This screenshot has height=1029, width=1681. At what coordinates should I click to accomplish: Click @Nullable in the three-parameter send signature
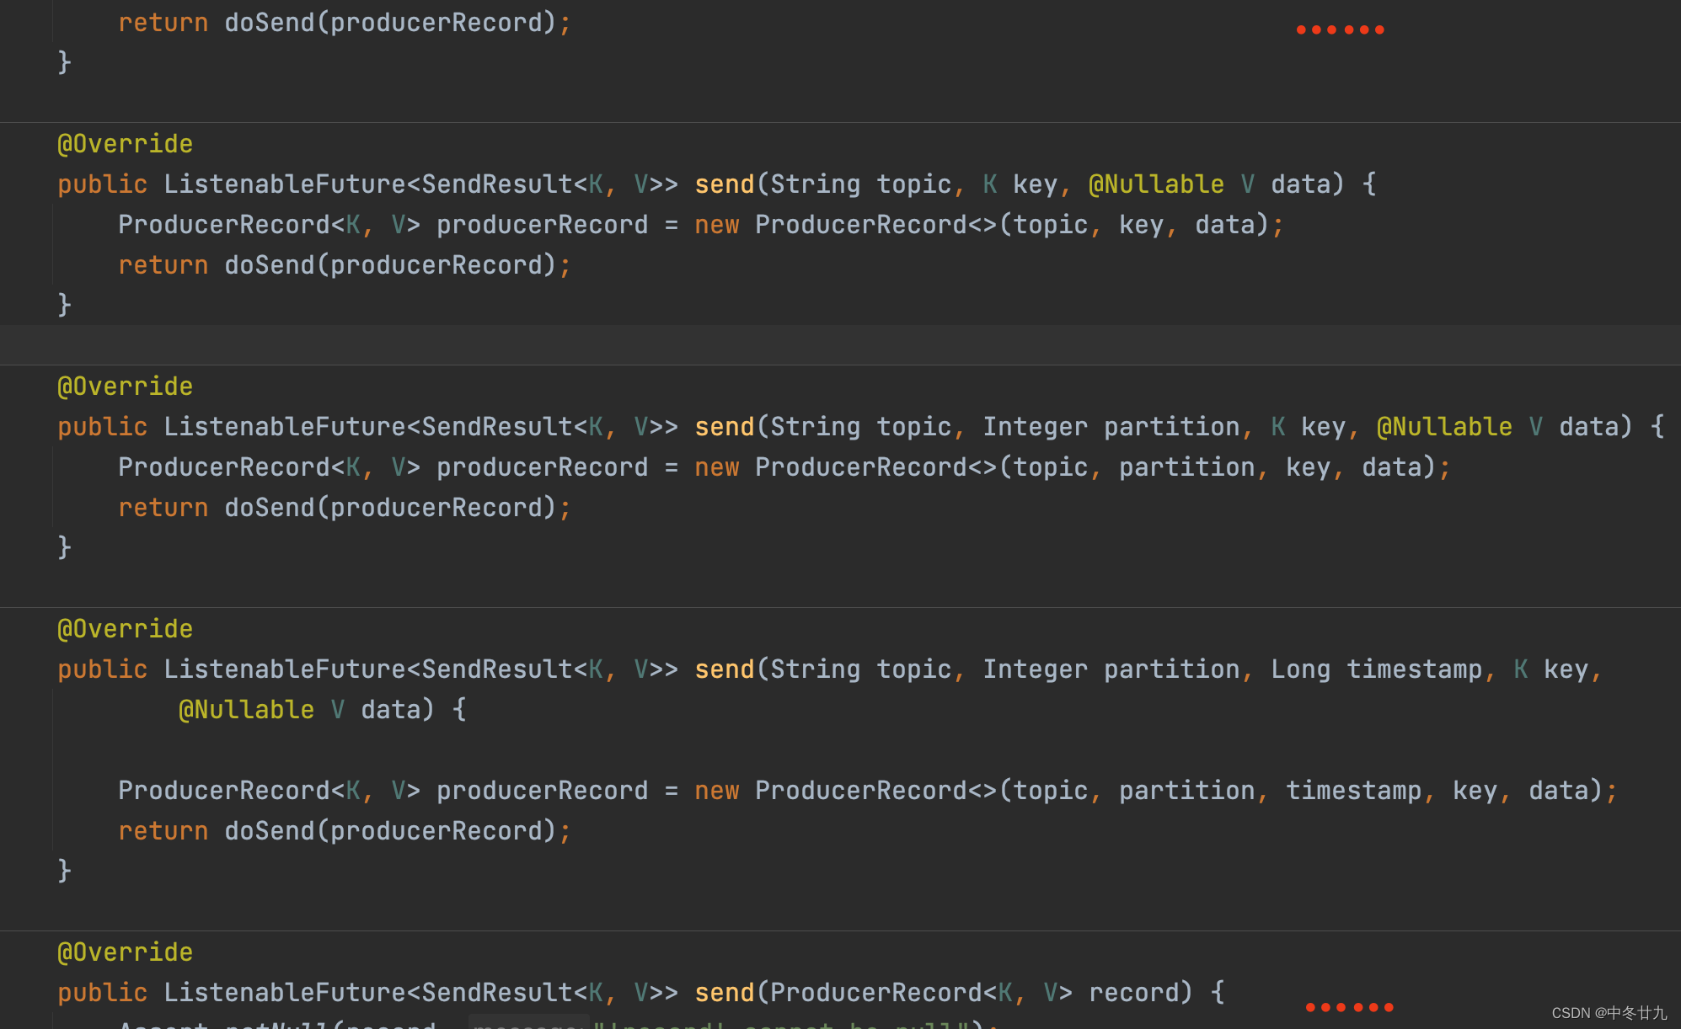coord(1156,184)
